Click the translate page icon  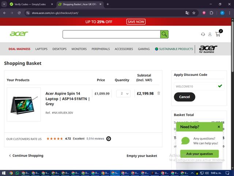click(187, 13)
